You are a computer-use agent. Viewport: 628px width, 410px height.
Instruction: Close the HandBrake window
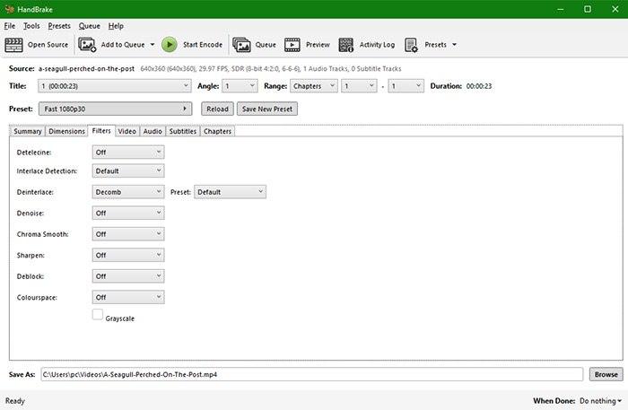[x=615, y=9]
